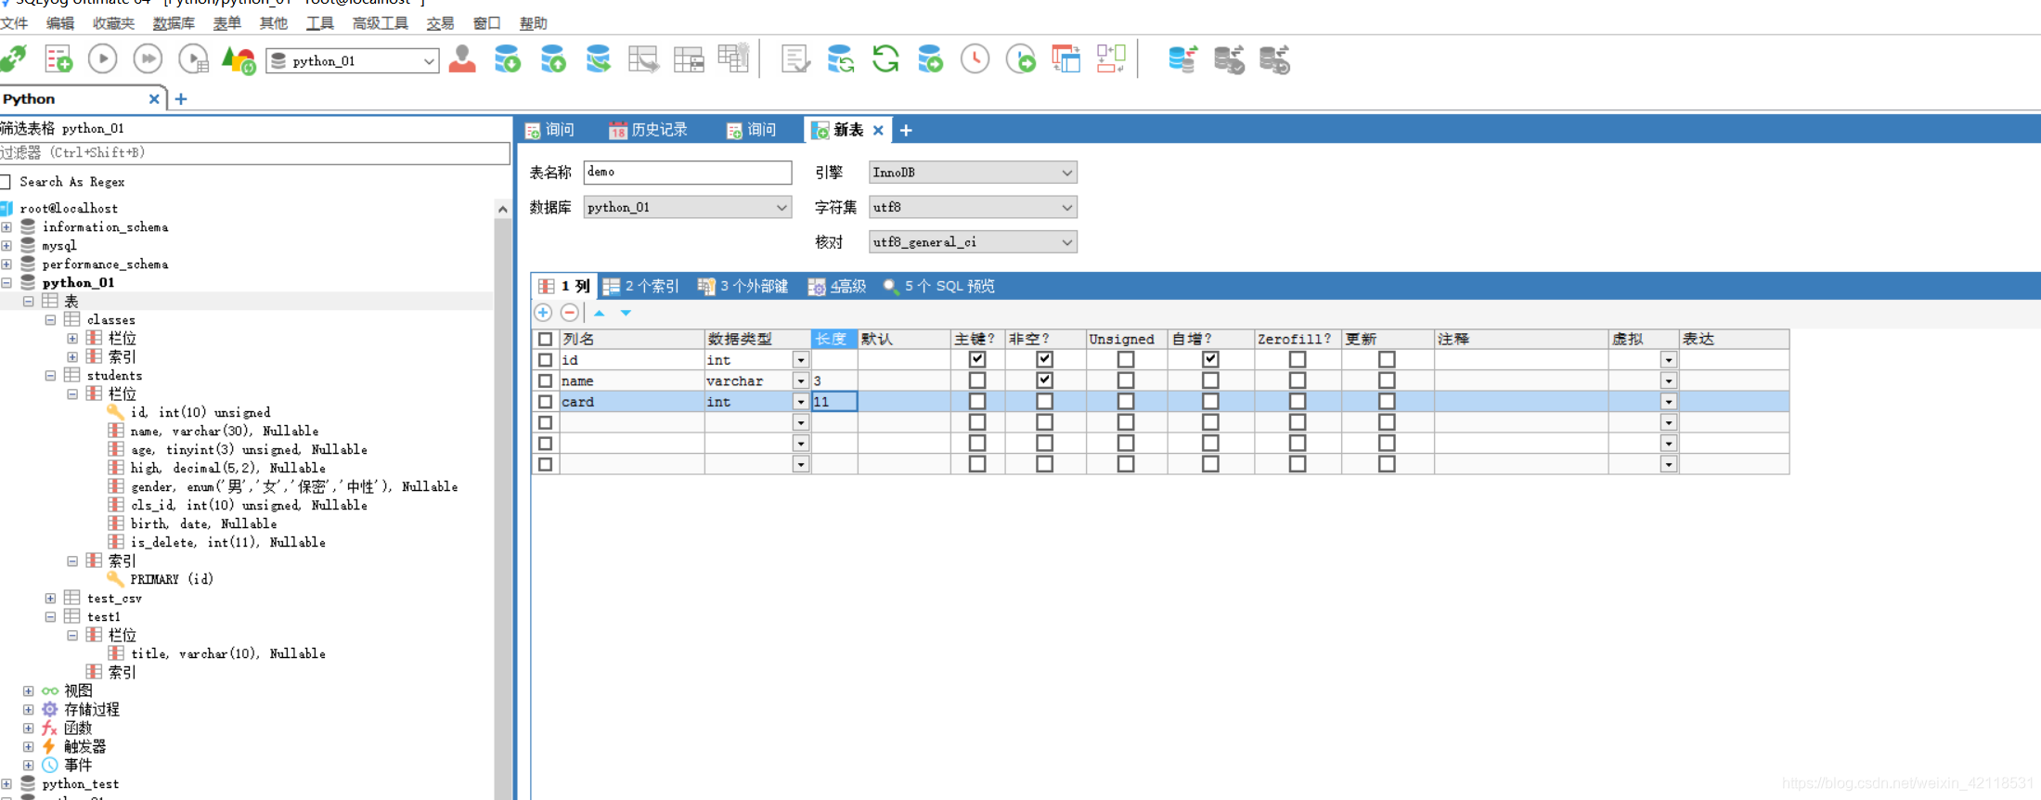The width and height of the screenshot is (2041, 800).
Task: Open the python_01 database selector in toolbar
Action: coord(353,61)
